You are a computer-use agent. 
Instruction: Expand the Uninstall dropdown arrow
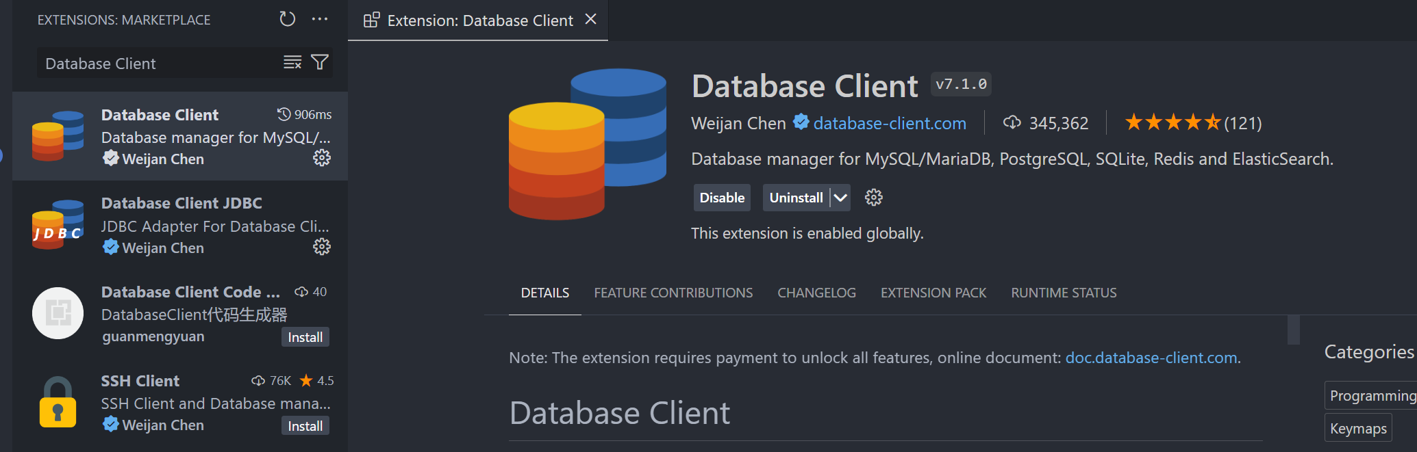[840, 198]
